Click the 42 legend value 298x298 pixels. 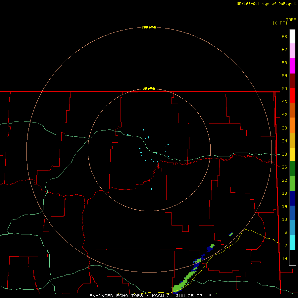tap(284, 115)
